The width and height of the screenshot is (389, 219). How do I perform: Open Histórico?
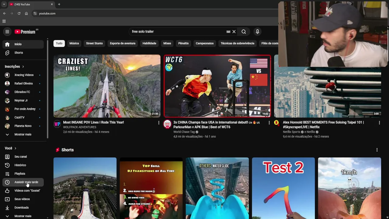(23, 165)
